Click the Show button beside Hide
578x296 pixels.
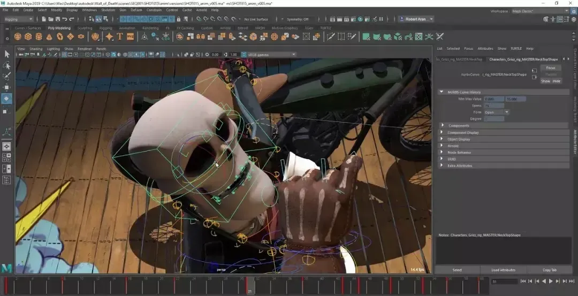click(545, 81)
